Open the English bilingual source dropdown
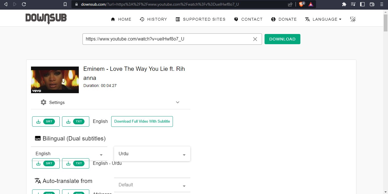This screenshot has width=388, height=194. [x=69, y=154]
